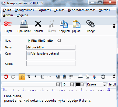Open the font size 10 dropdown
This screenshot has height=107, width=118.
tap(72, 84)
